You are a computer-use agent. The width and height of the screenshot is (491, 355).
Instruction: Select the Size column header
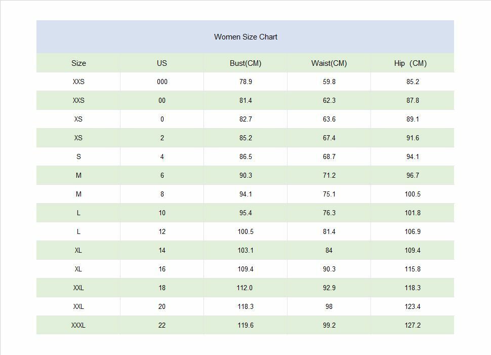(78, 63)
